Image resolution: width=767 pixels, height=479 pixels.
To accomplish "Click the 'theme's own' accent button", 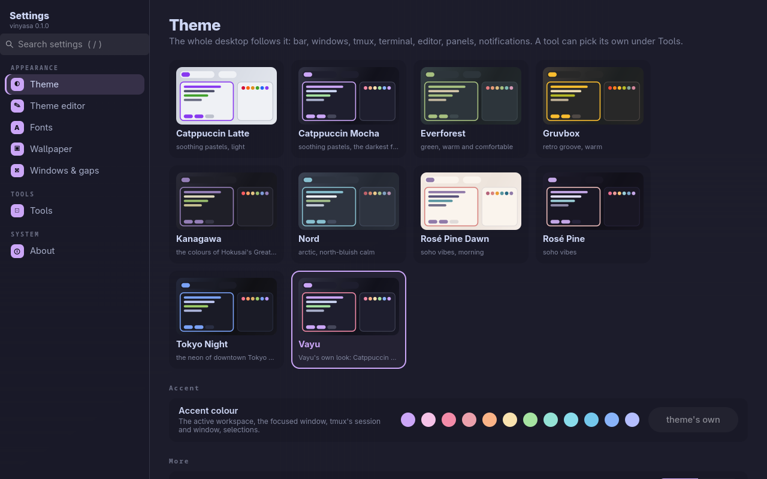I will click(693, 420).
